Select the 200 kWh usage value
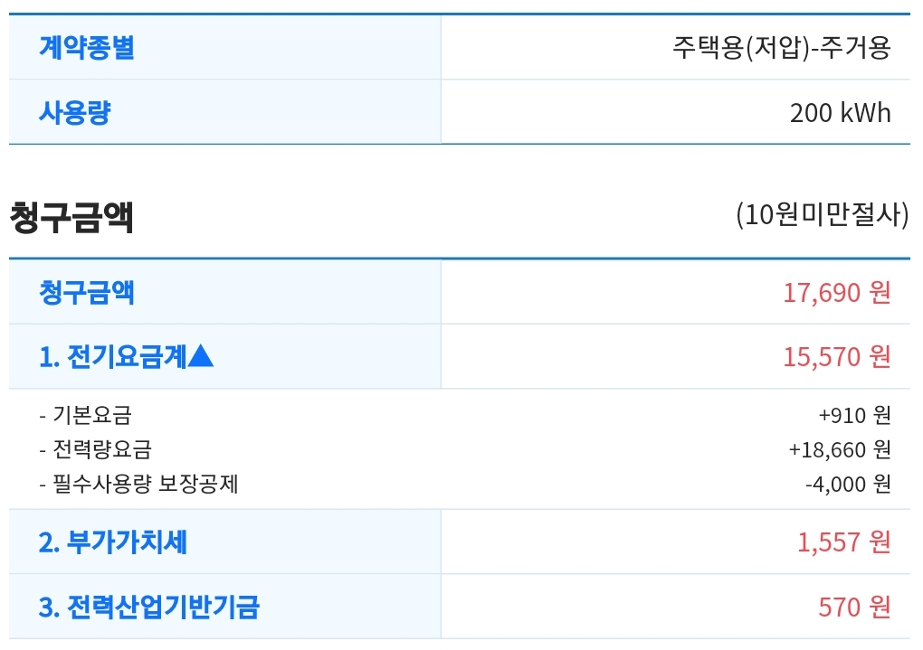923x650 pixels. pos(840,113)
